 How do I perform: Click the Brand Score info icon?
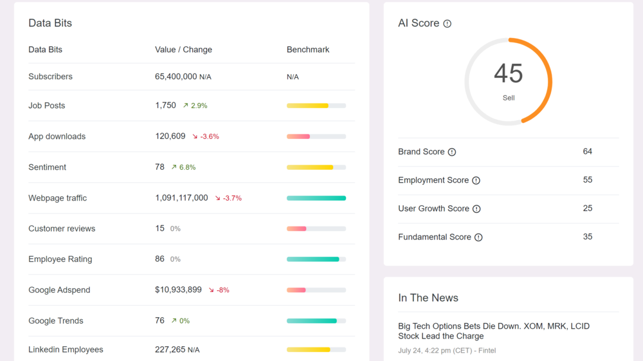(452, 153)
